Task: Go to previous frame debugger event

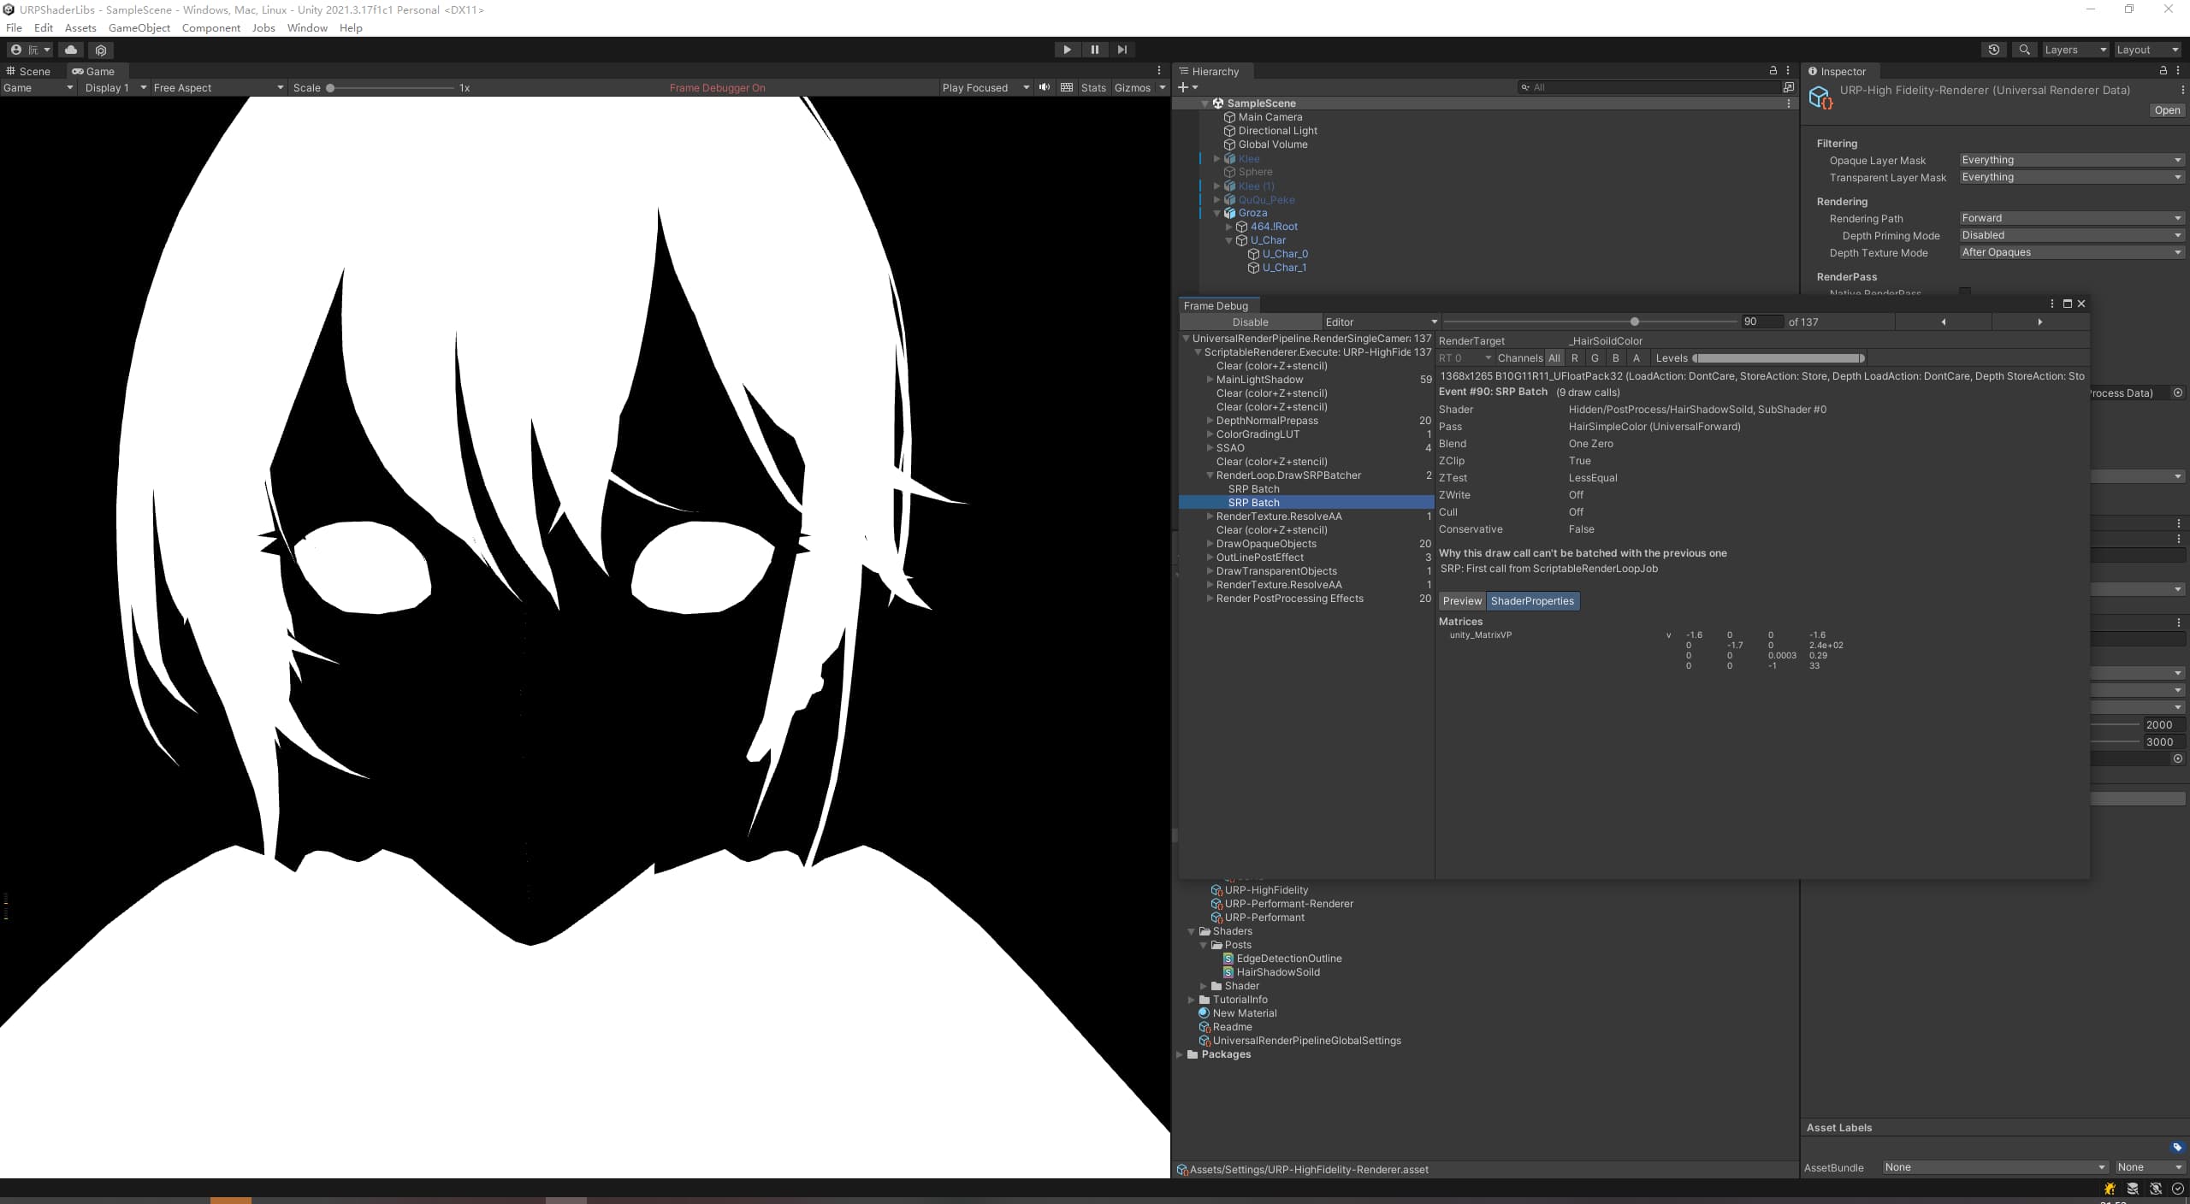Action: 1944,322
